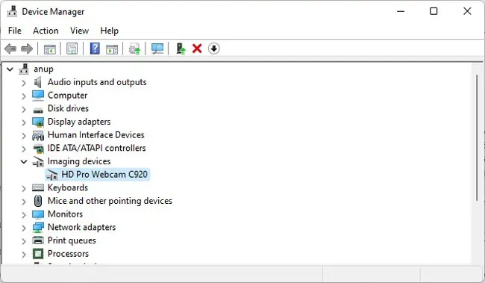Open the Properties toolbar icon
This screenshot has height=283, width=485.
point(72,49)
